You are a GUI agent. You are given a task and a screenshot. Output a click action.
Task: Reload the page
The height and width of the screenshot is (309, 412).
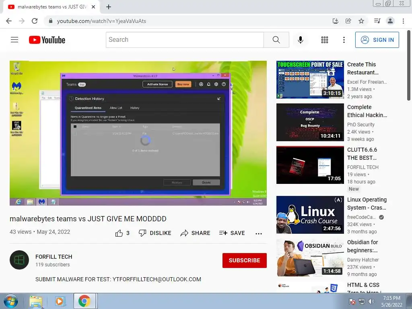(35, 21)
